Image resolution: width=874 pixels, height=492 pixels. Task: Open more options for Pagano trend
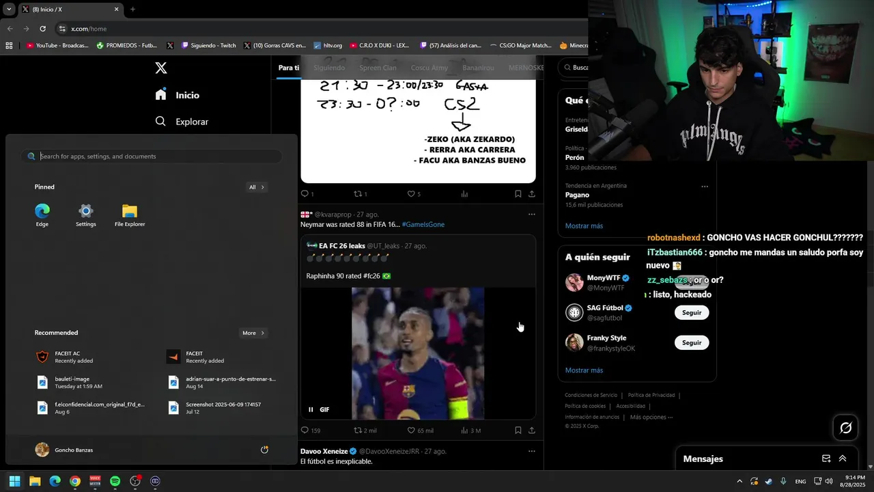click(705, 187)
